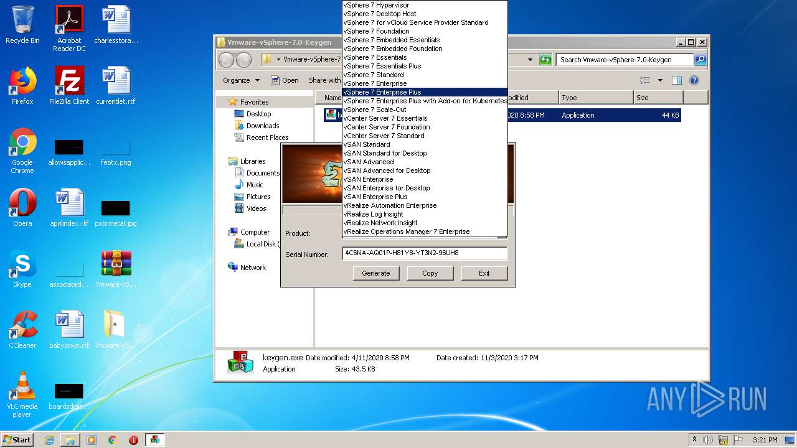This screenshot has height=448, width=797.
Task: Expand the address bar history dropdown
Action: click(x=530, y=60)
